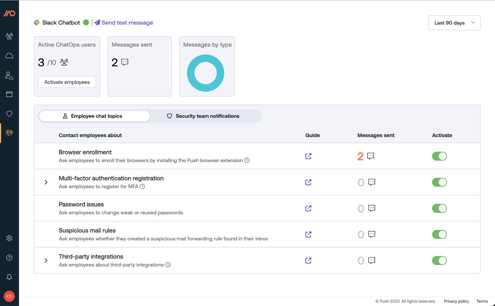495x306 pixels.
Task: Click the Activate employees button
Action: tap(67, 82)
